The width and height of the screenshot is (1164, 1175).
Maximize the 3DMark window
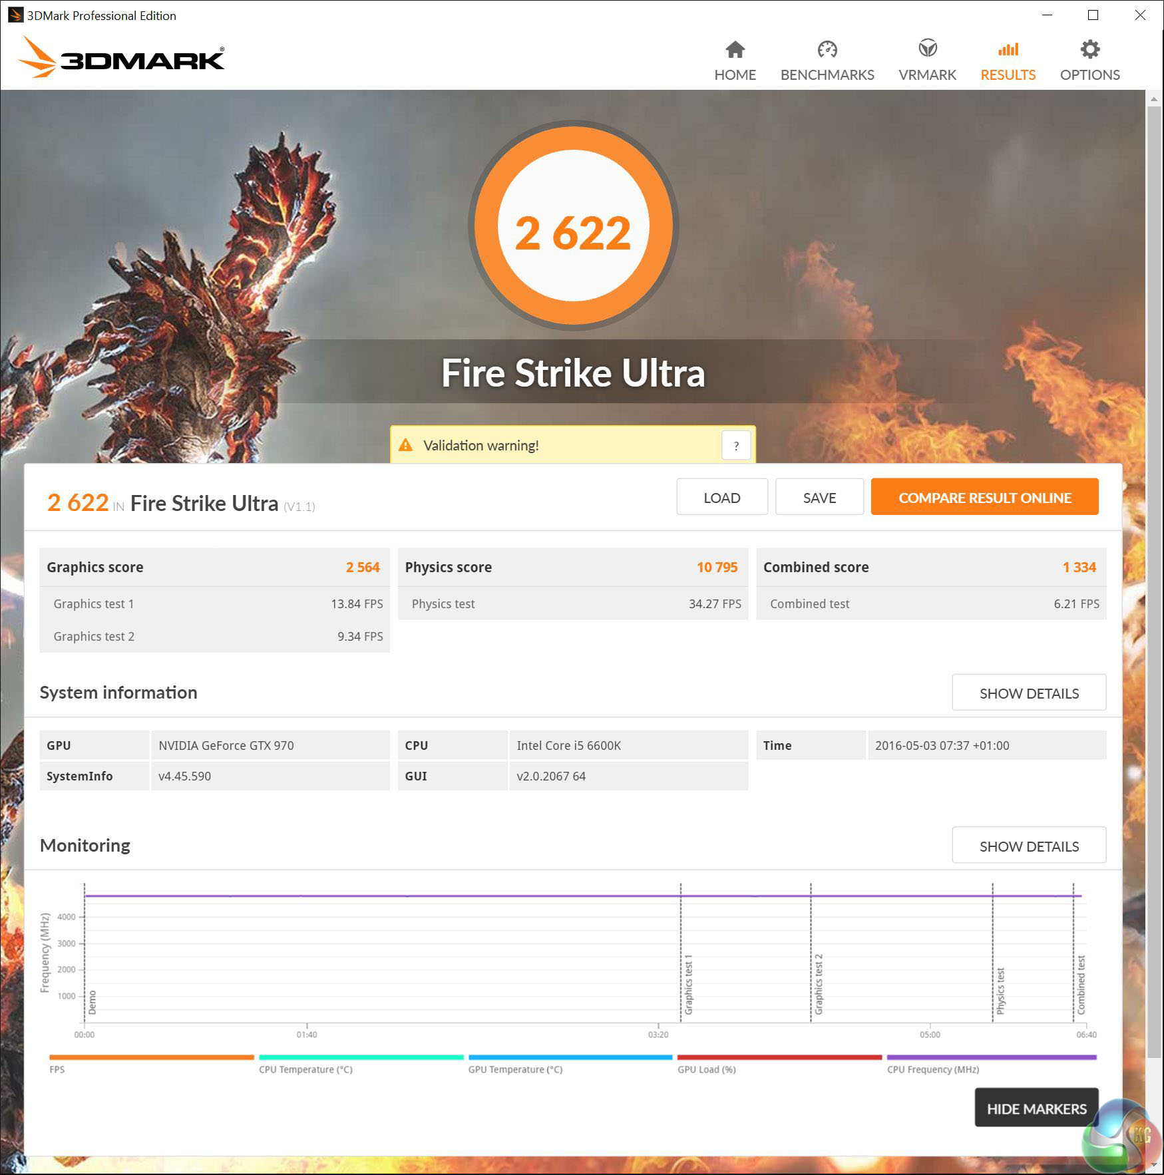tap(1093, 15)
